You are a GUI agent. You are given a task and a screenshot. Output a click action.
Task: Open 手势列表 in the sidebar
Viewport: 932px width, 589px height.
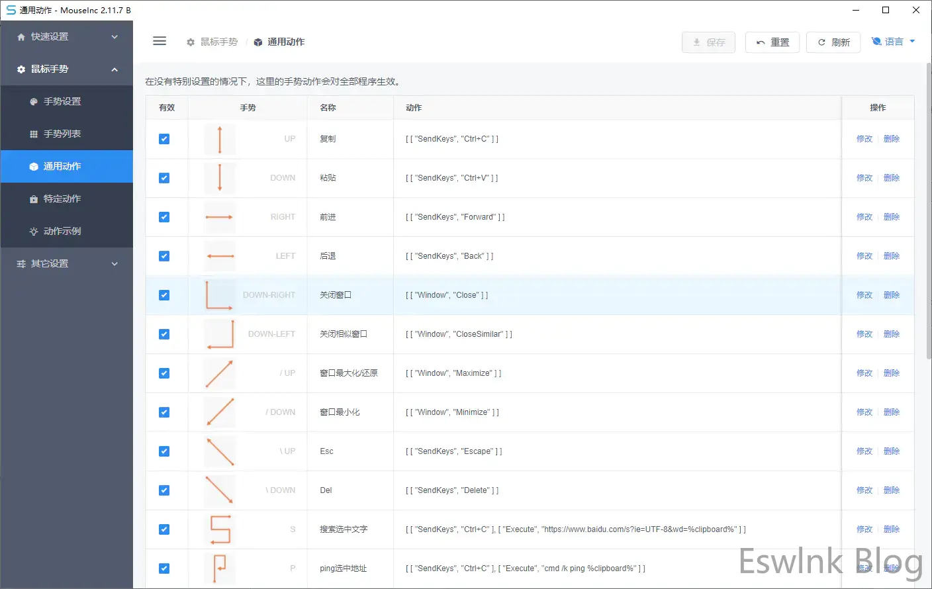pyautogui.click(x=62, y=134)
